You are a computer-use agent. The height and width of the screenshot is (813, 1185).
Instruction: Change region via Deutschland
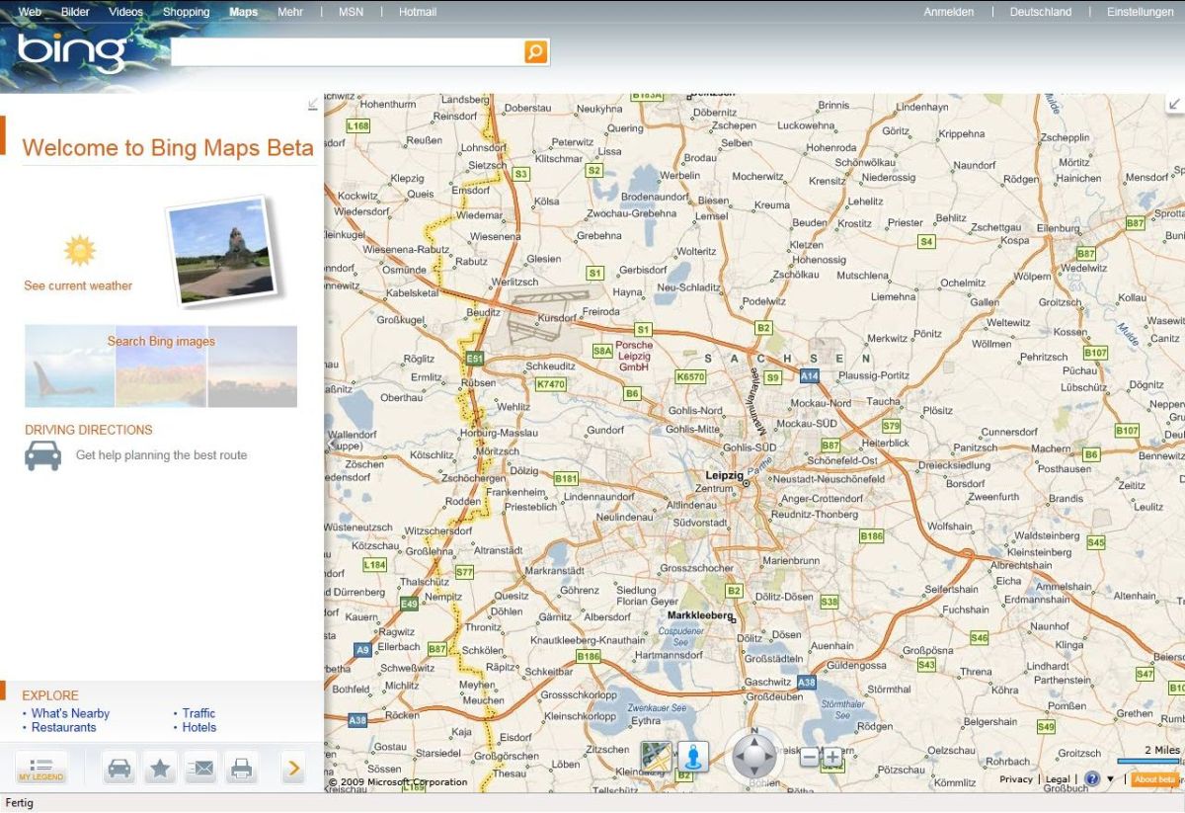(1041, 12)
